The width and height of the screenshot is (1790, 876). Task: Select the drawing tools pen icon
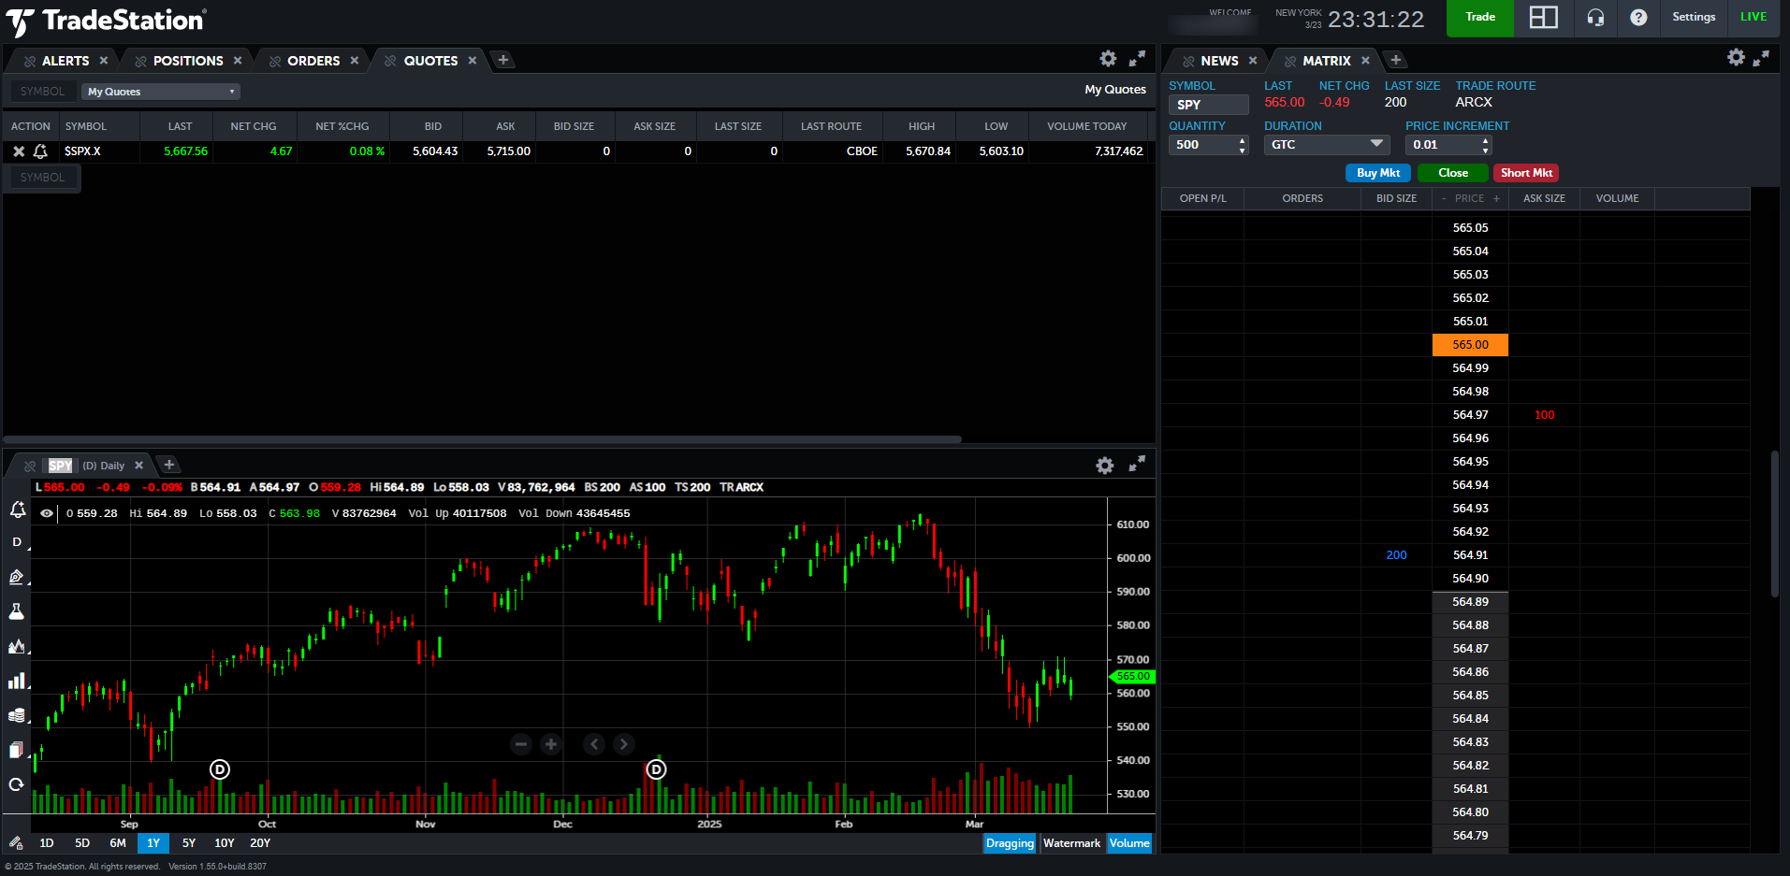pos(17,577)
